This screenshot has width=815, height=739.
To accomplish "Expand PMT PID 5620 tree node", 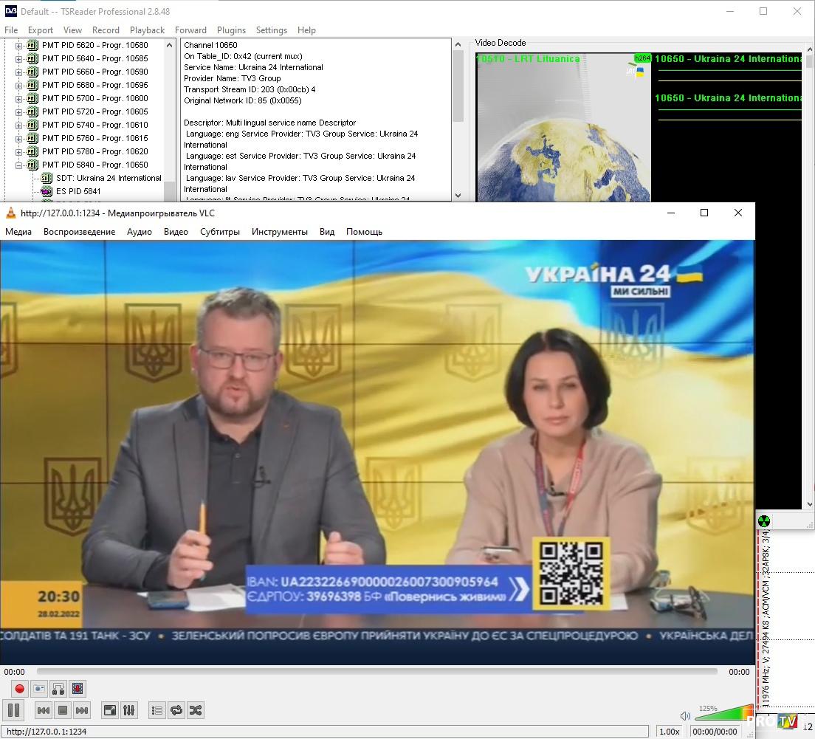I will click(x=19, y=45).
